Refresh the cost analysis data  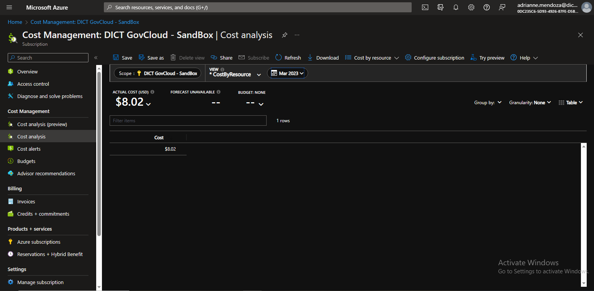(x=288, y=58)
